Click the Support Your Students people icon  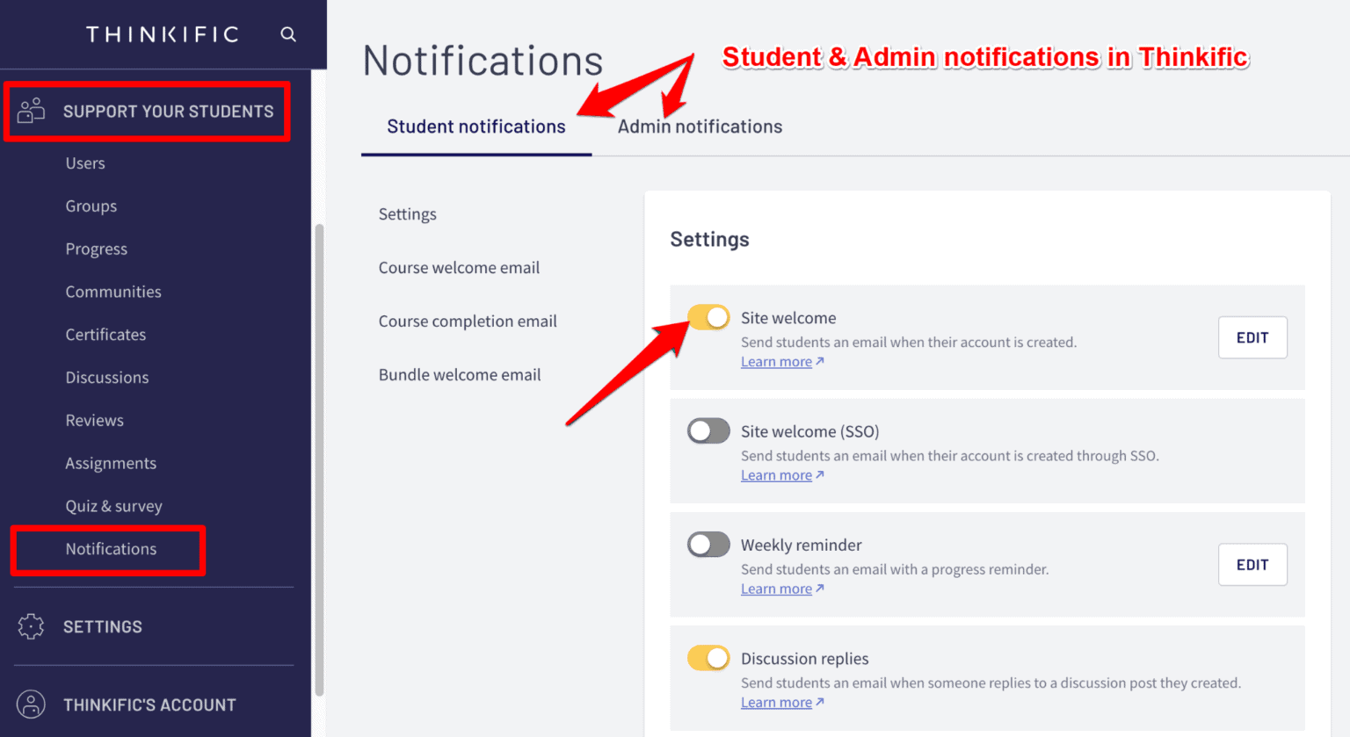pyautogui.click(x=31, y=111)
